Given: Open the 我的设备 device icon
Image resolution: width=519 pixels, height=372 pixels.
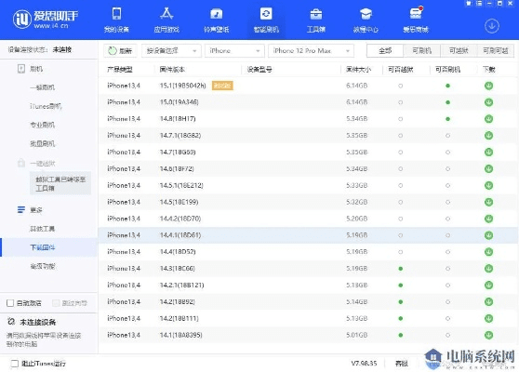Looking at the screenshot, I should (116, 14).
